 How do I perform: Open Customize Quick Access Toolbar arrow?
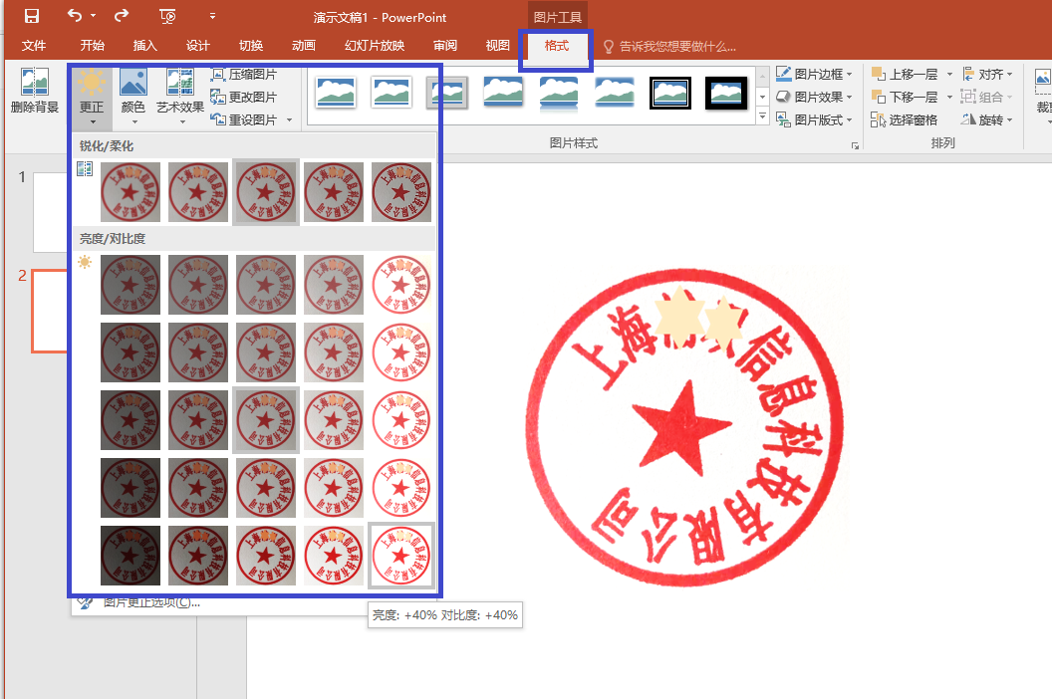pos(212,16)
